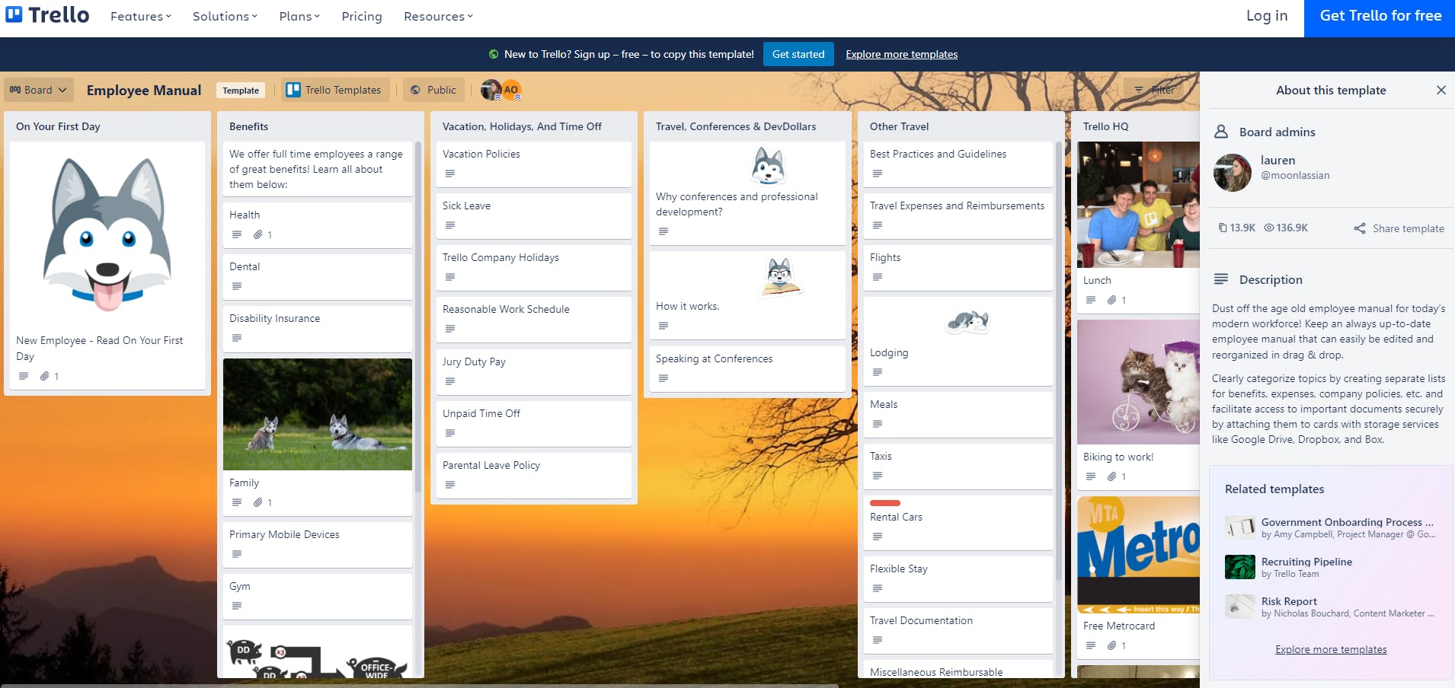The image size is (1455, 688).
Task: Open the Health card
Action: pos(318,225)
